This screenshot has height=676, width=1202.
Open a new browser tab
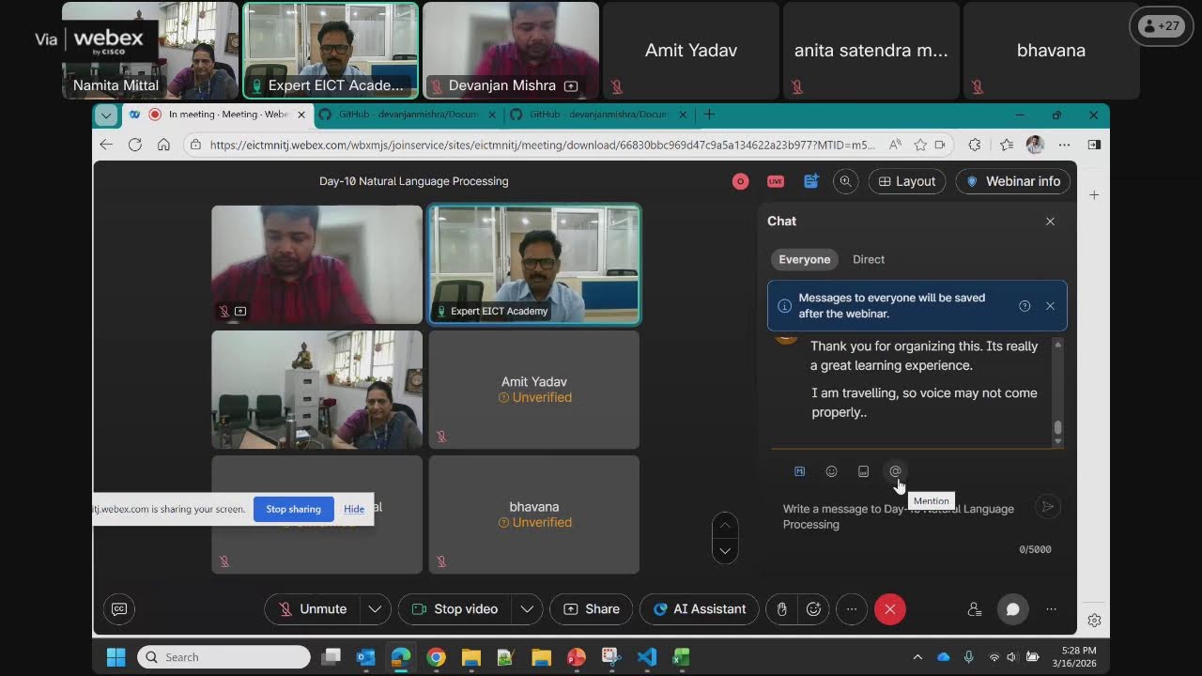[x=709, y=115]
